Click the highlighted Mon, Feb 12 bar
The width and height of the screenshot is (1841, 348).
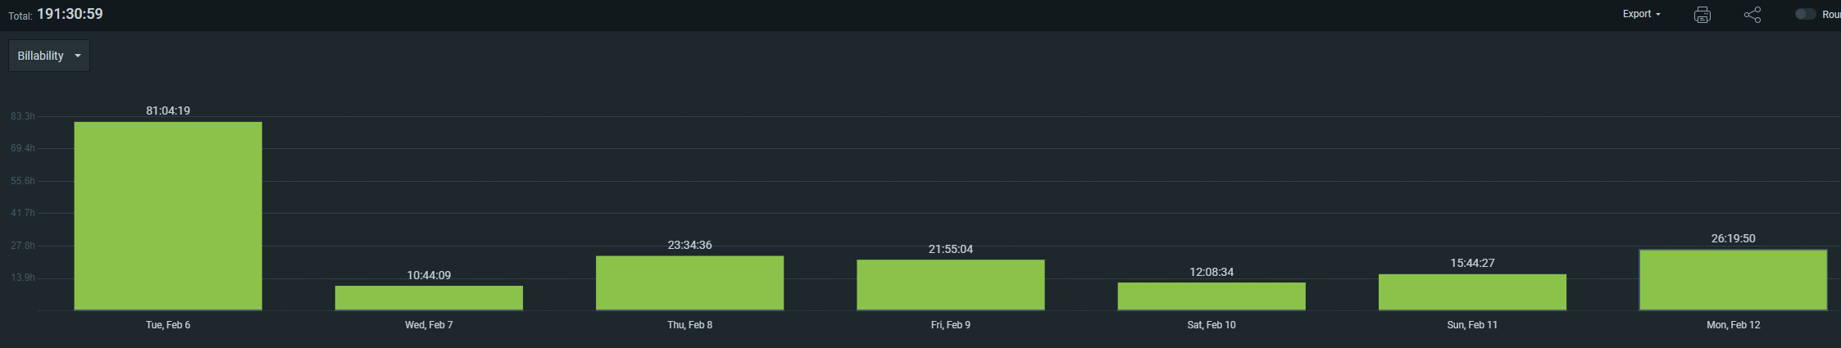click(x=1733, y=280)
